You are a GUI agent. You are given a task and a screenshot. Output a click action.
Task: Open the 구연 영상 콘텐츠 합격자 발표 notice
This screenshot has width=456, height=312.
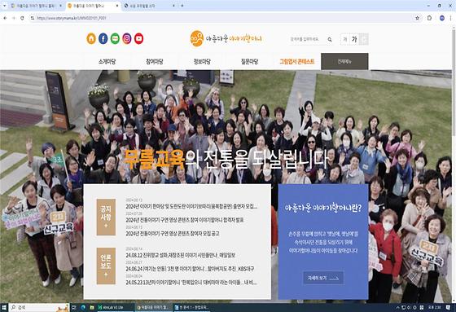pos(185,220)
